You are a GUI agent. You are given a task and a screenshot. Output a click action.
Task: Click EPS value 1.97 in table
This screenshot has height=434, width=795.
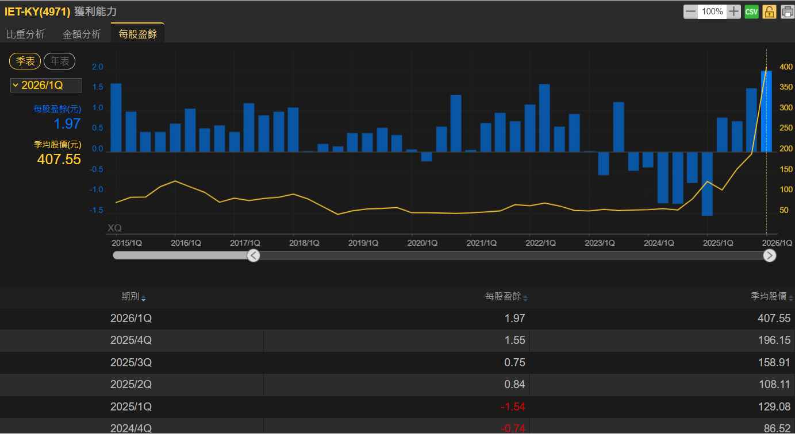(515, 318)
